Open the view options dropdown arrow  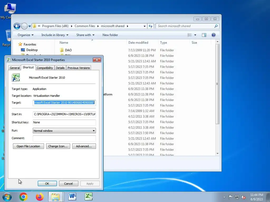pos(195,35)
